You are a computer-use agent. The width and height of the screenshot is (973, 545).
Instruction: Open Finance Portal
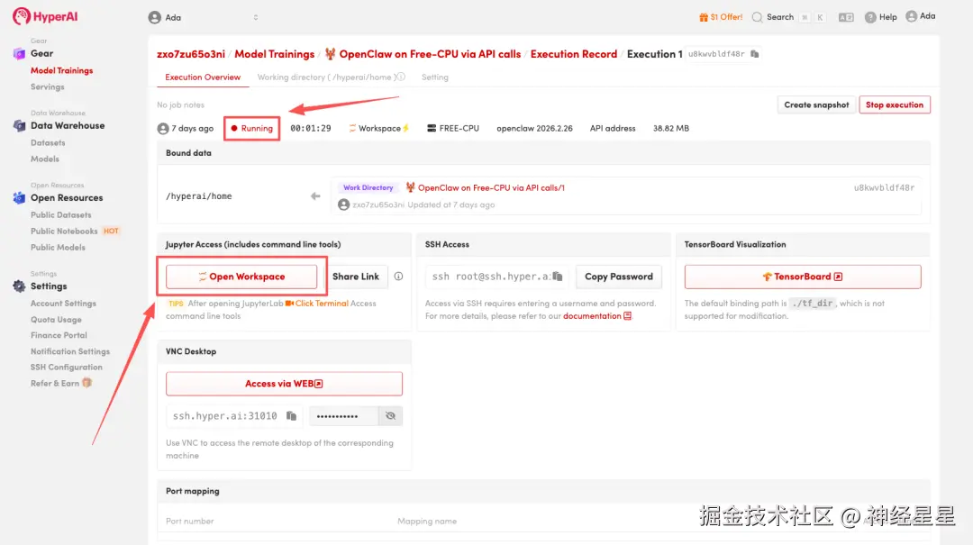(59, 335)
